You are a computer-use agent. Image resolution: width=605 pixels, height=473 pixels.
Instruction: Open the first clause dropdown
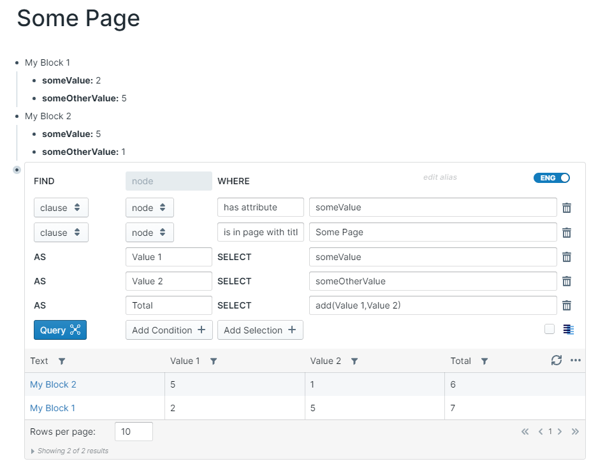coord(61,208)
